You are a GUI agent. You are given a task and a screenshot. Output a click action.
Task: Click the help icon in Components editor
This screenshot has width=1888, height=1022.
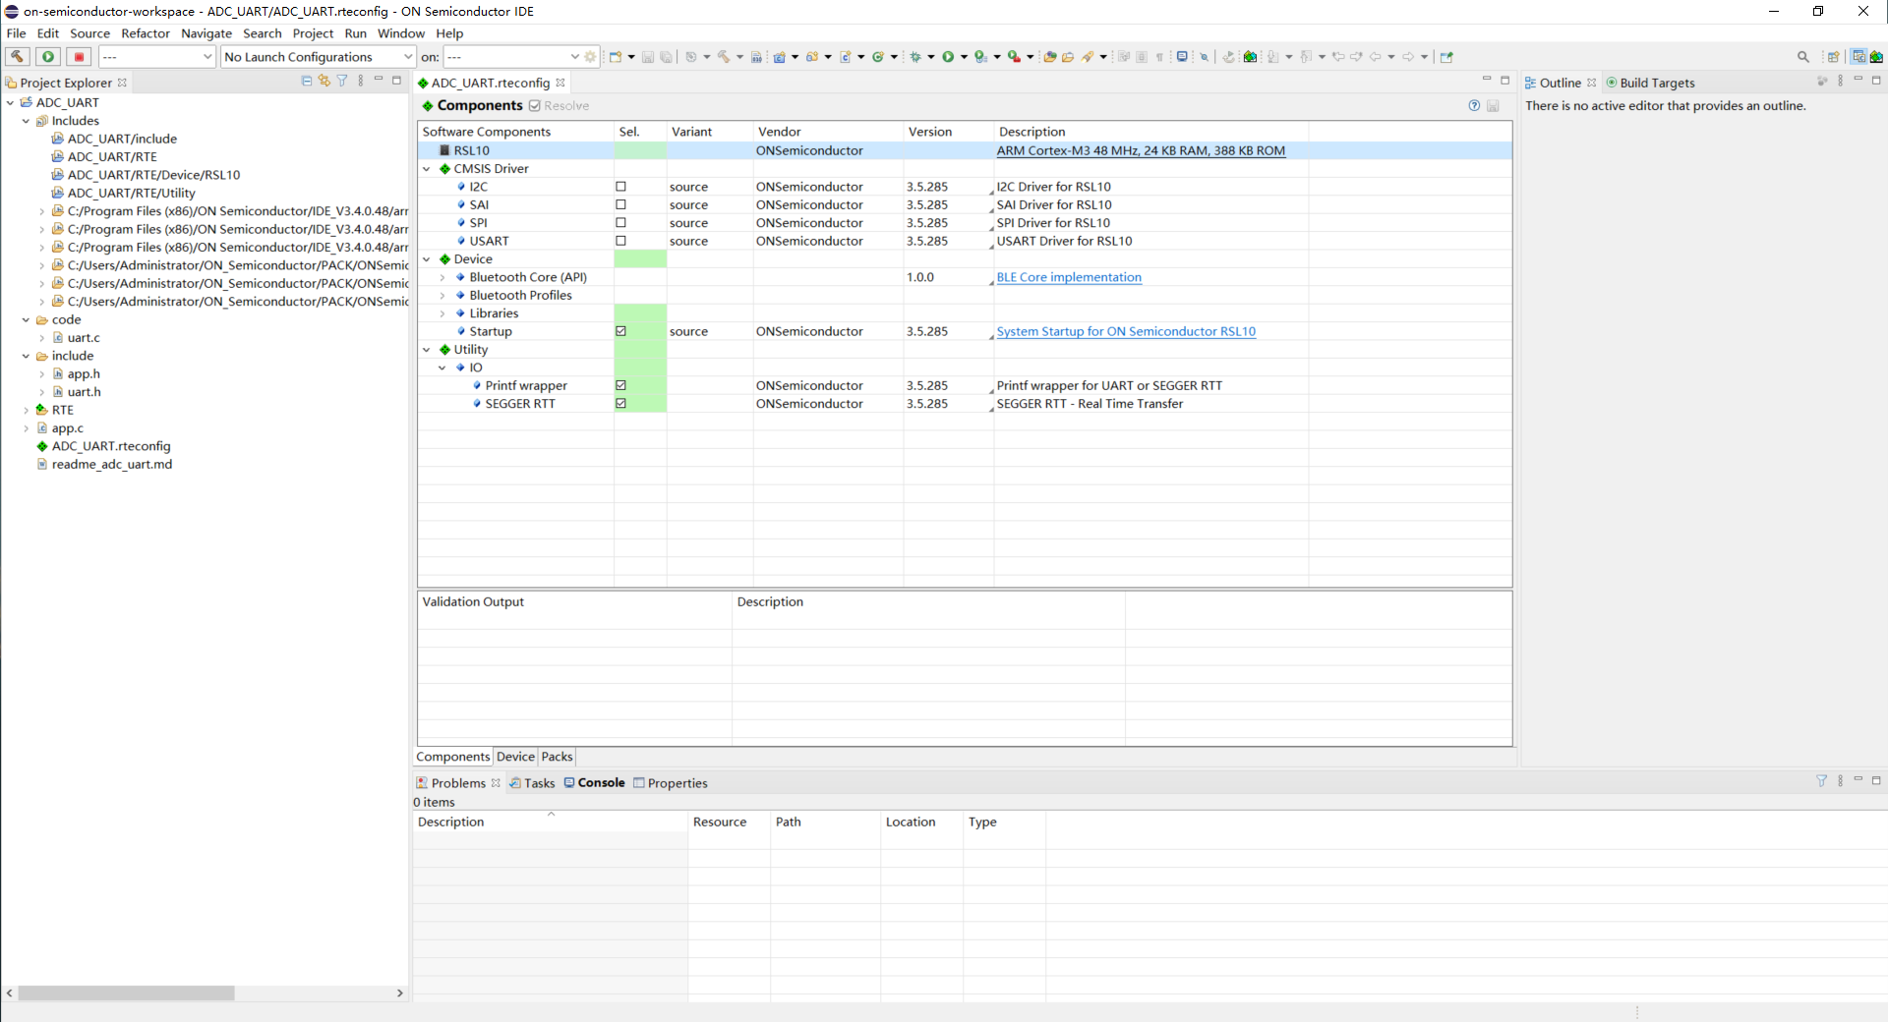1474,105
